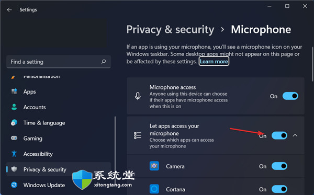Open Time & language settings

click(59, 123)
